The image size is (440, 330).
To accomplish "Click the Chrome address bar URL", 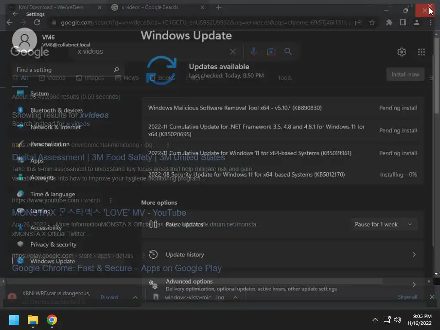I will 205,22.
